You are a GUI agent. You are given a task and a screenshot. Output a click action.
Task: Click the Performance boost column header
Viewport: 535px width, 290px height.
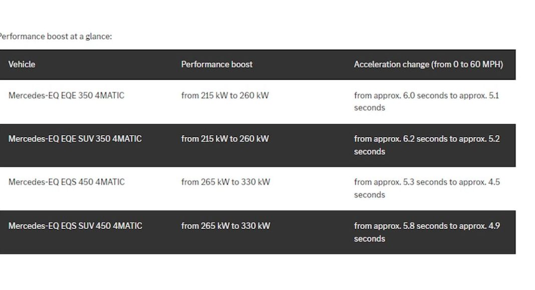click(x=216, y=64)
